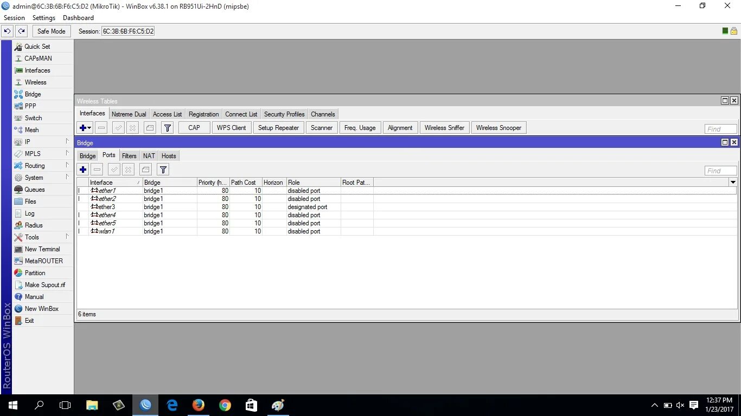Select the ether3 port row
741x416 pixels.
pyautogui.click(x=407, y=207)
